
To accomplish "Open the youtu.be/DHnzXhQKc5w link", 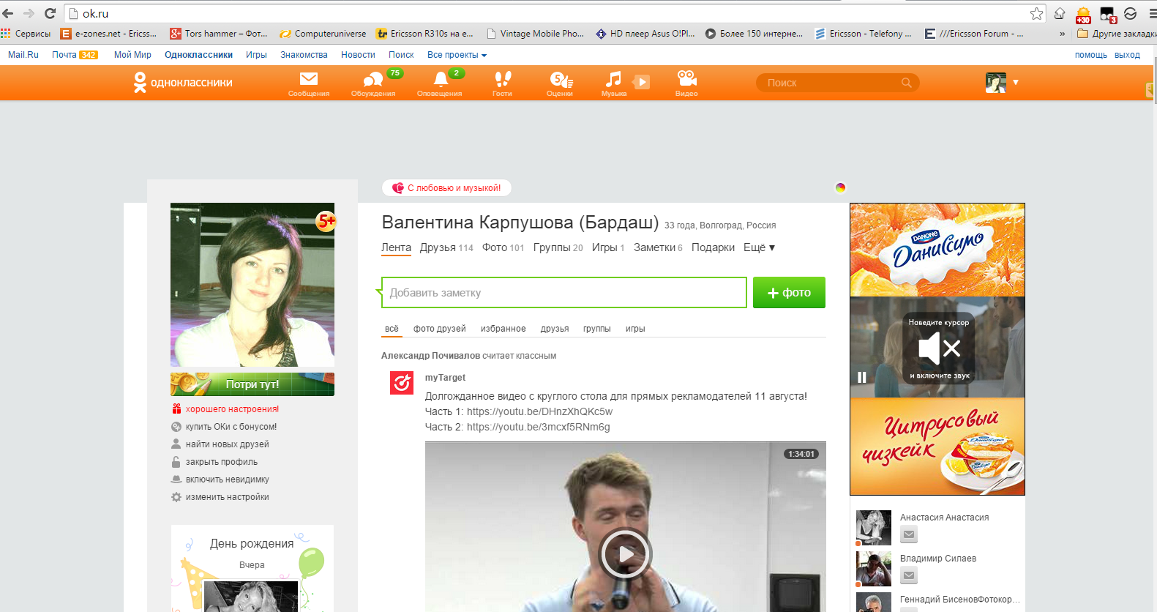I will coord(539,411).
